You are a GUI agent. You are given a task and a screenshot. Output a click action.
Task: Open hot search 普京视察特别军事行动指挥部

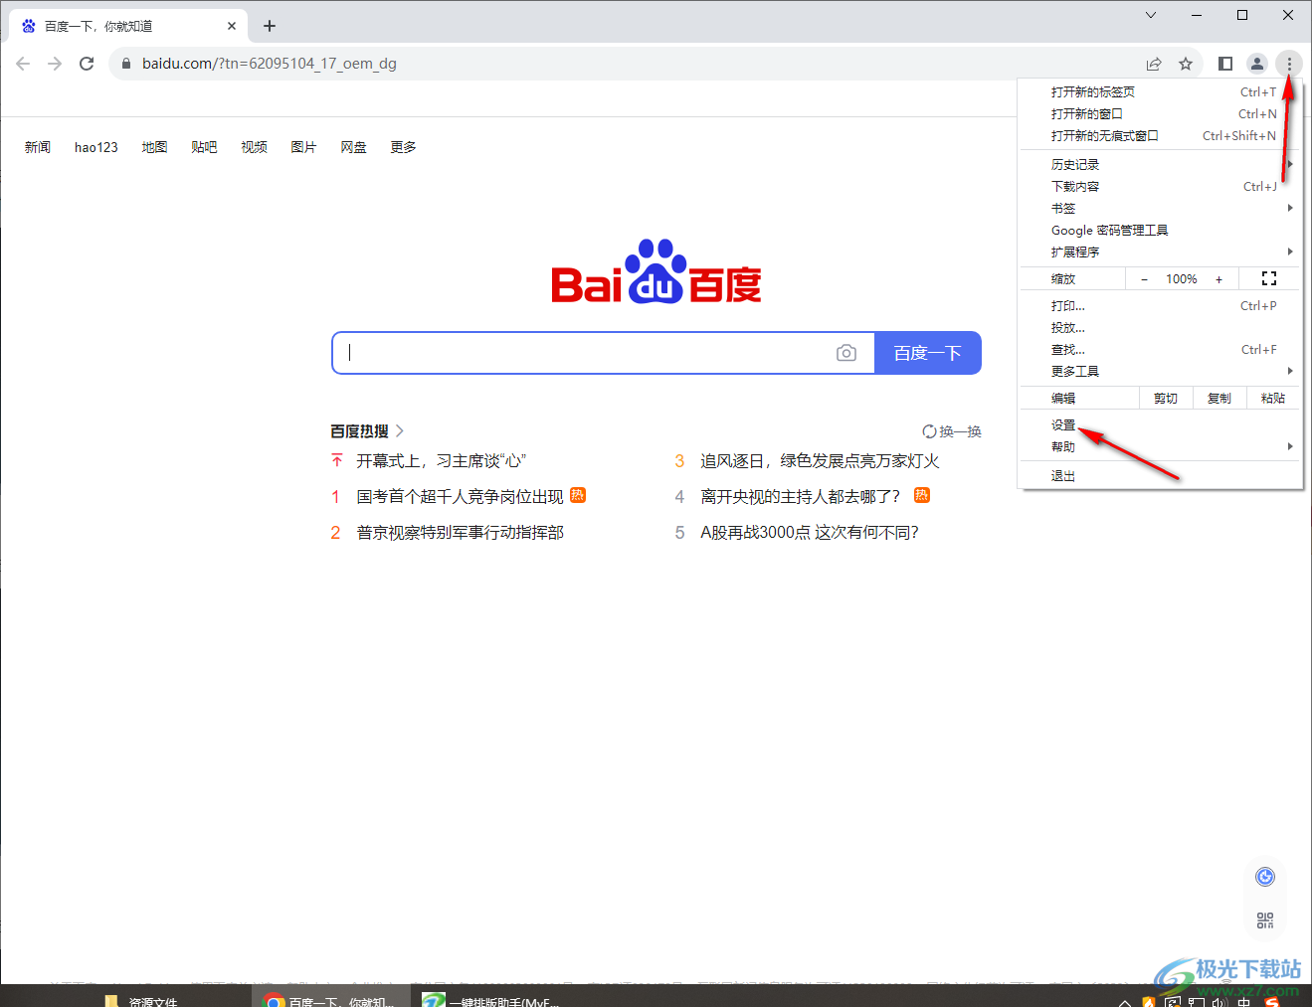coord(461,533)
